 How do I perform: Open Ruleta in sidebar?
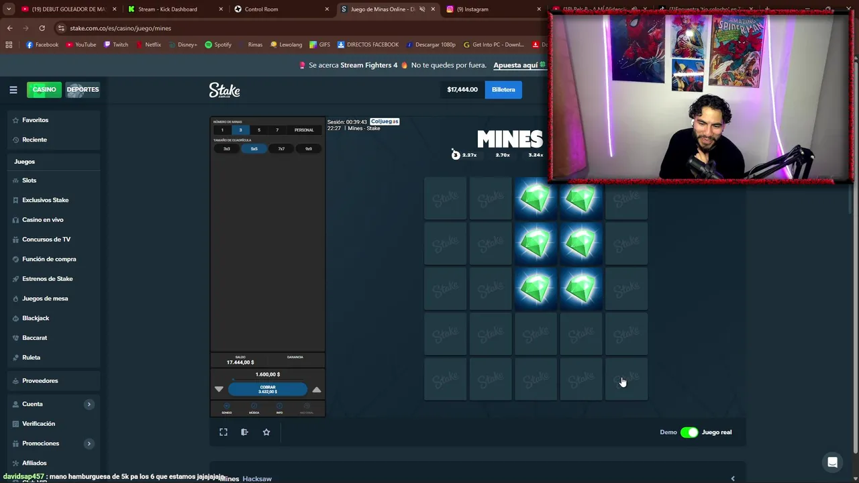[54, 358]
